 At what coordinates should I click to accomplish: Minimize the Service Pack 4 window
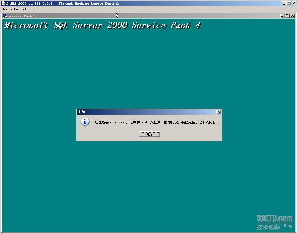click(282, 16)
